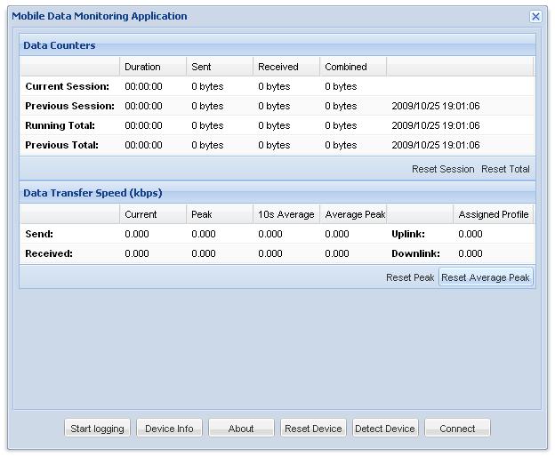Image resolution: width=555 pixels, height=457 pixels.
Task: Select the Previous Total row label
Action: pos(61,145)
